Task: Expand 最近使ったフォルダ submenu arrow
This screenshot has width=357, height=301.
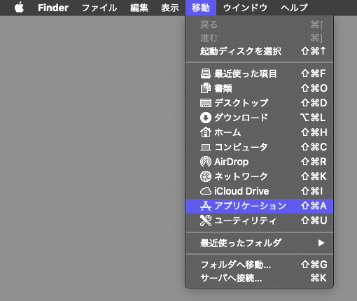Action: (321, 243)
